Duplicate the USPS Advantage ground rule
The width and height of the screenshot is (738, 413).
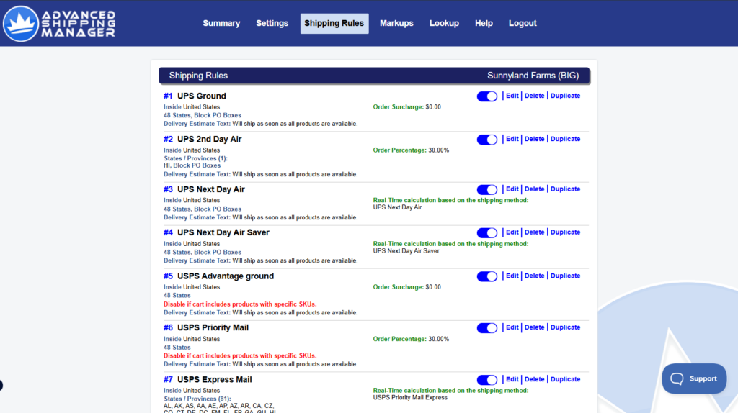(565, 276)
